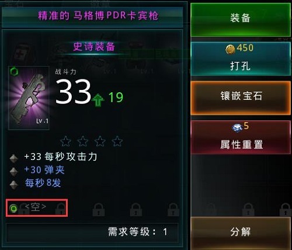
Task: Click the bullet icon beside +33 每秒攻击力
Action: [14, 158]
